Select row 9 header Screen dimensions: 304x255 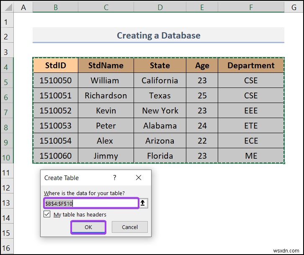click(7, 141)
